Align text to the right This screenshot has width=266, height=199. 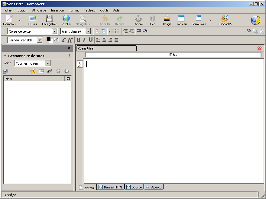point(110,40)
